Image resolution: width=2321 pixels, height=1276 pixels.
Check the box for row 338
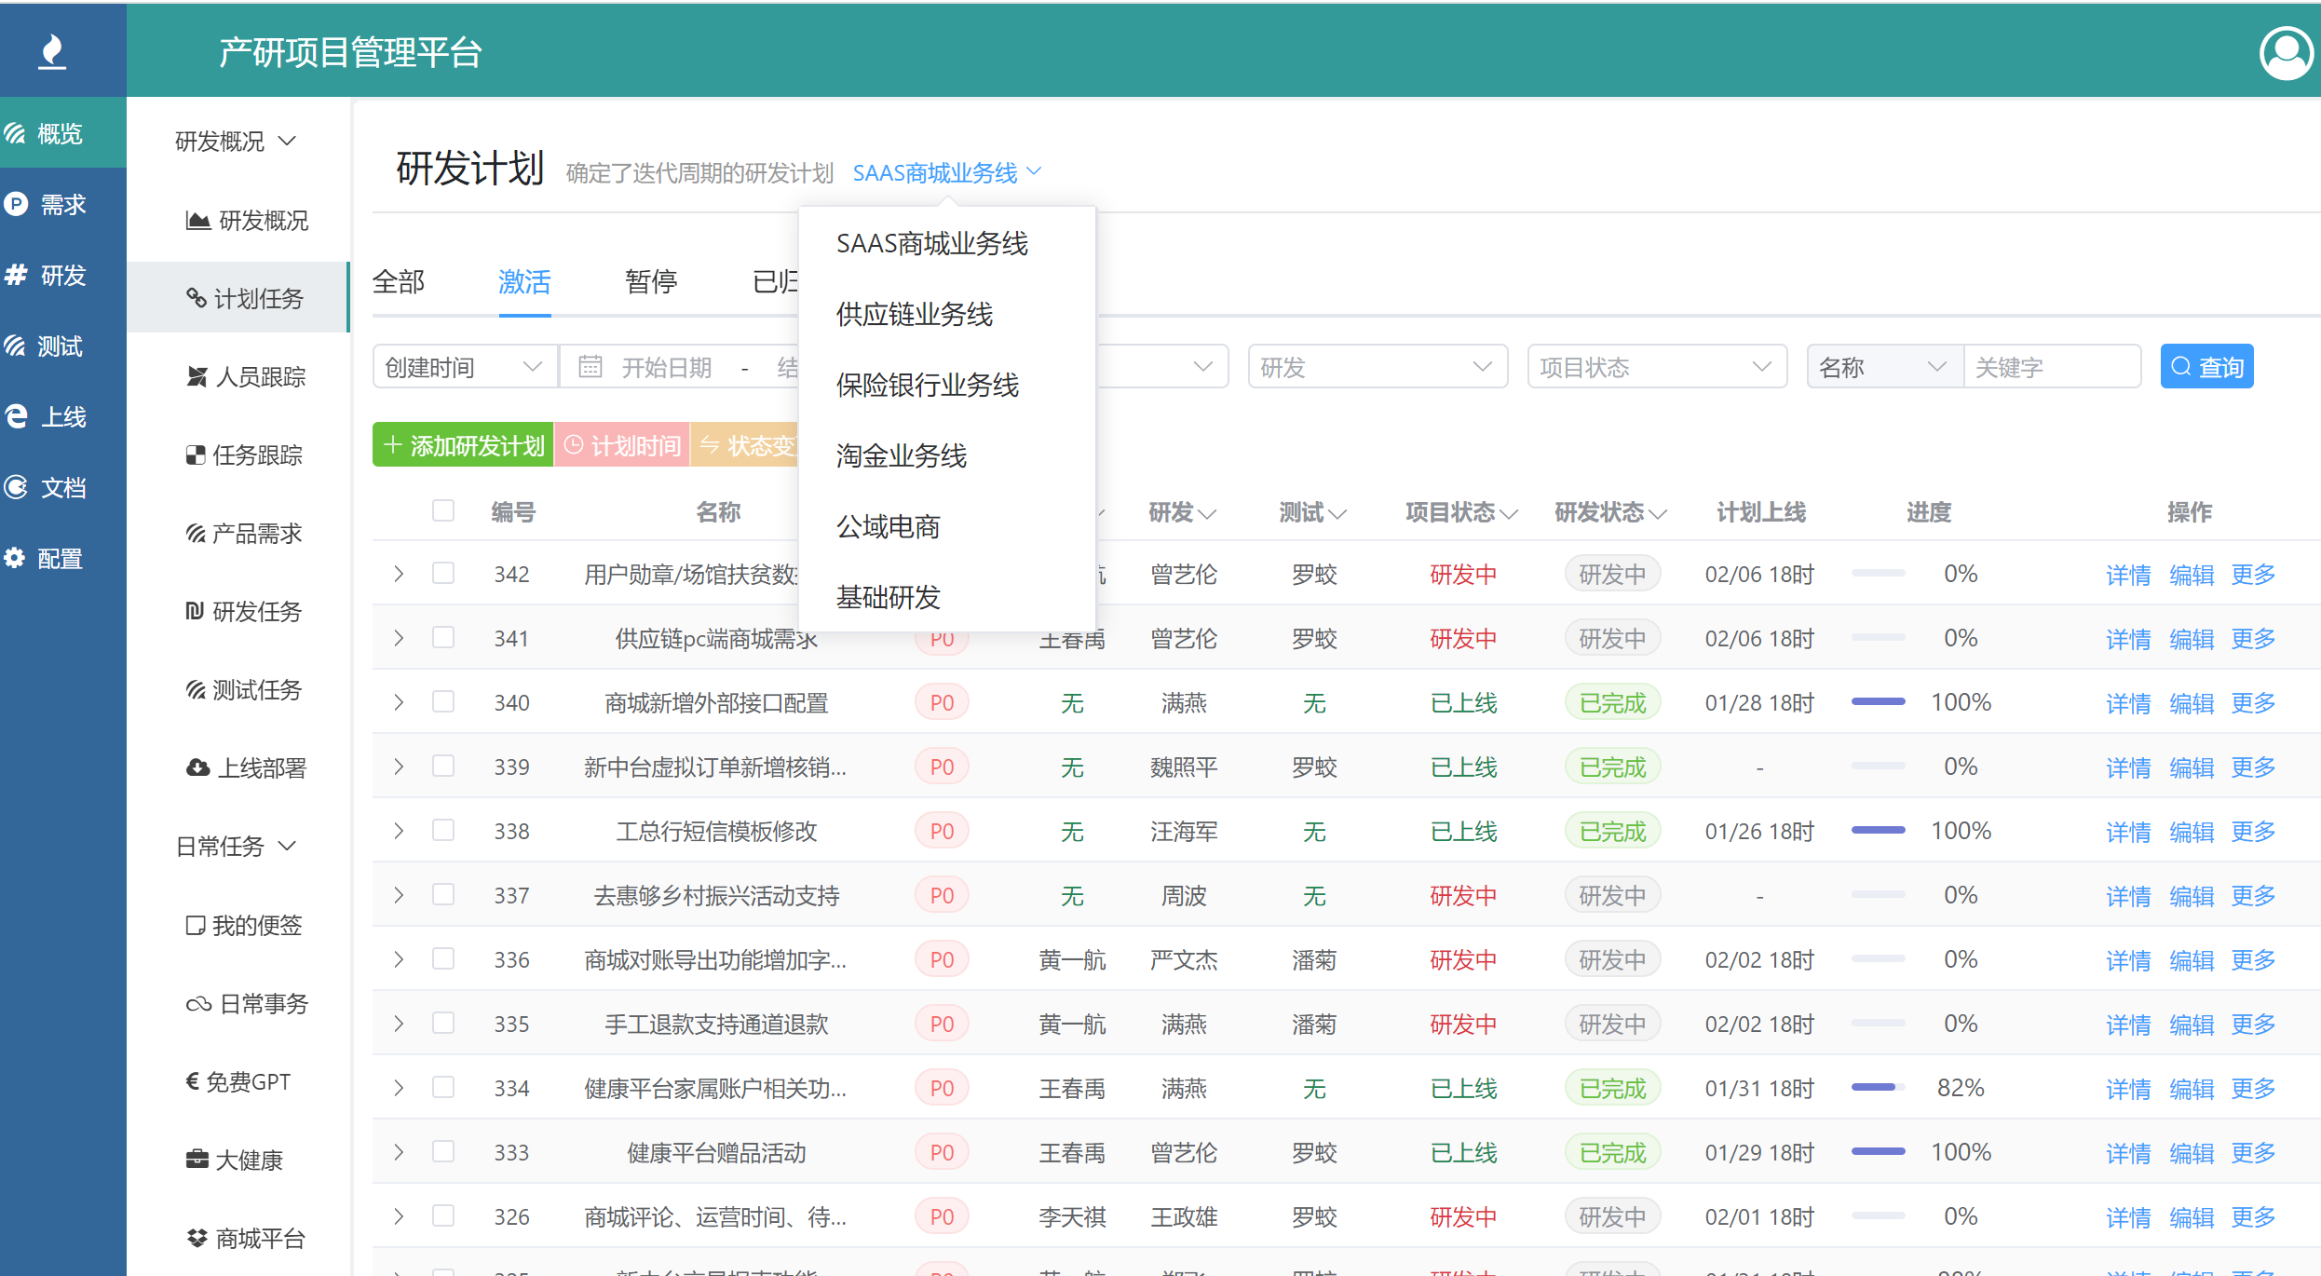click(x=443, y=830)
